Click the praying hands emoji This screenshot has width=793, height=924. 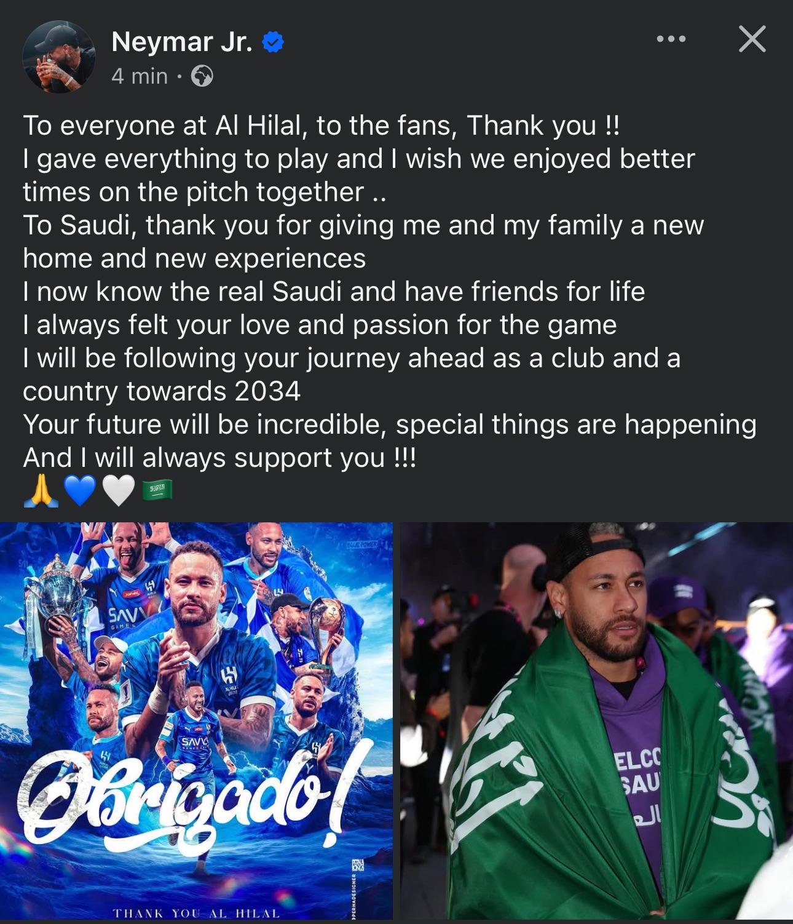tap(41, 492)
